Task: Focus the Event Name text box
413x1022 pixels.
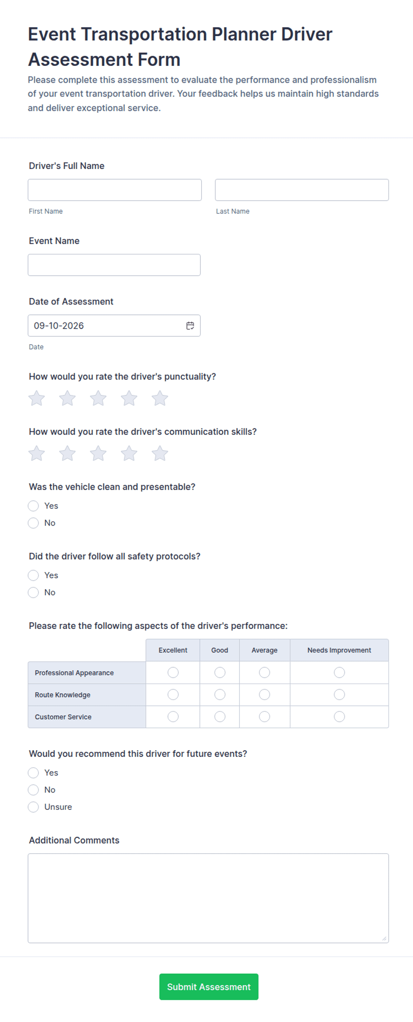Action: tap(114, 265)
